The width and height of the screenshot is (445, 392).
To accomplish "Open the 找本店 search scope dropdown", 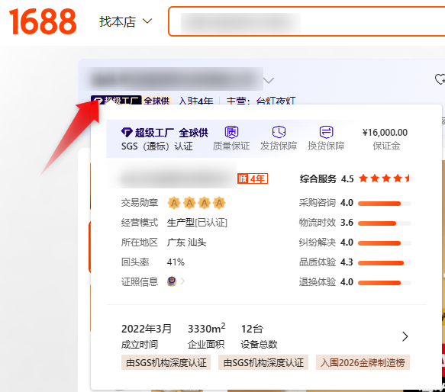I will coord(126,21).
